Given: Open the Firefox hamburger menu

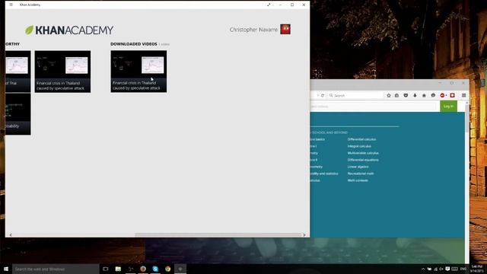Looking at the screenshot, I should (x=463, y=95).
